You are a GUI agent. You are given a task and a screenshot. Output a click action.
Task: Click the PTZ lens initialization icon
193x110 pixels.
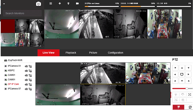(176, 100)
